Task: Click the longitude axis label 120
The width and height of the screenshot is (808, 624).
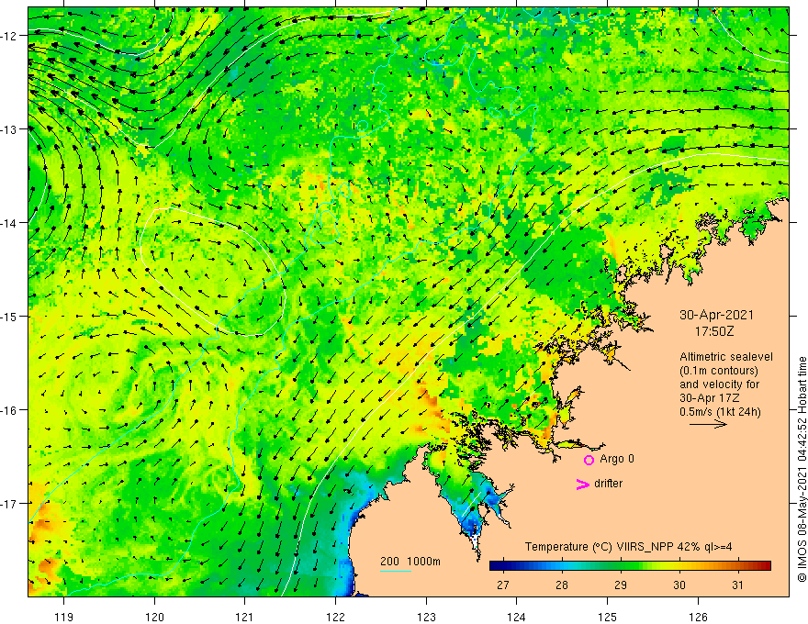Action: (x=154, y=617)
